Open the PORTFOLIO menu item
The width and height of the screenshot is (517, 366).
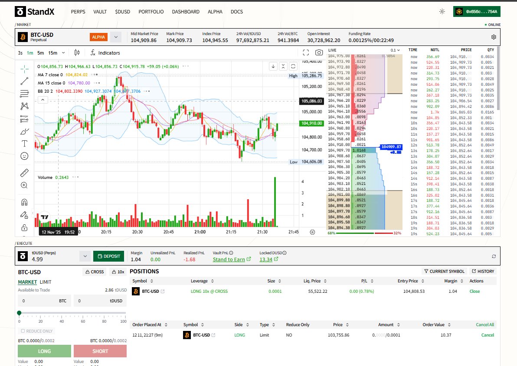pos(151,12)
